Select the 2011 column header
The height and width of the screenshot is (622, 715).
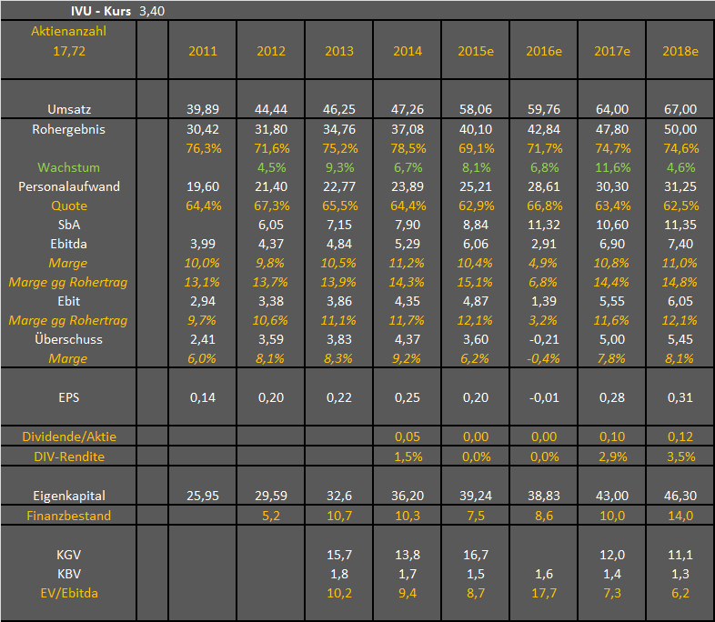pos(203,51)
